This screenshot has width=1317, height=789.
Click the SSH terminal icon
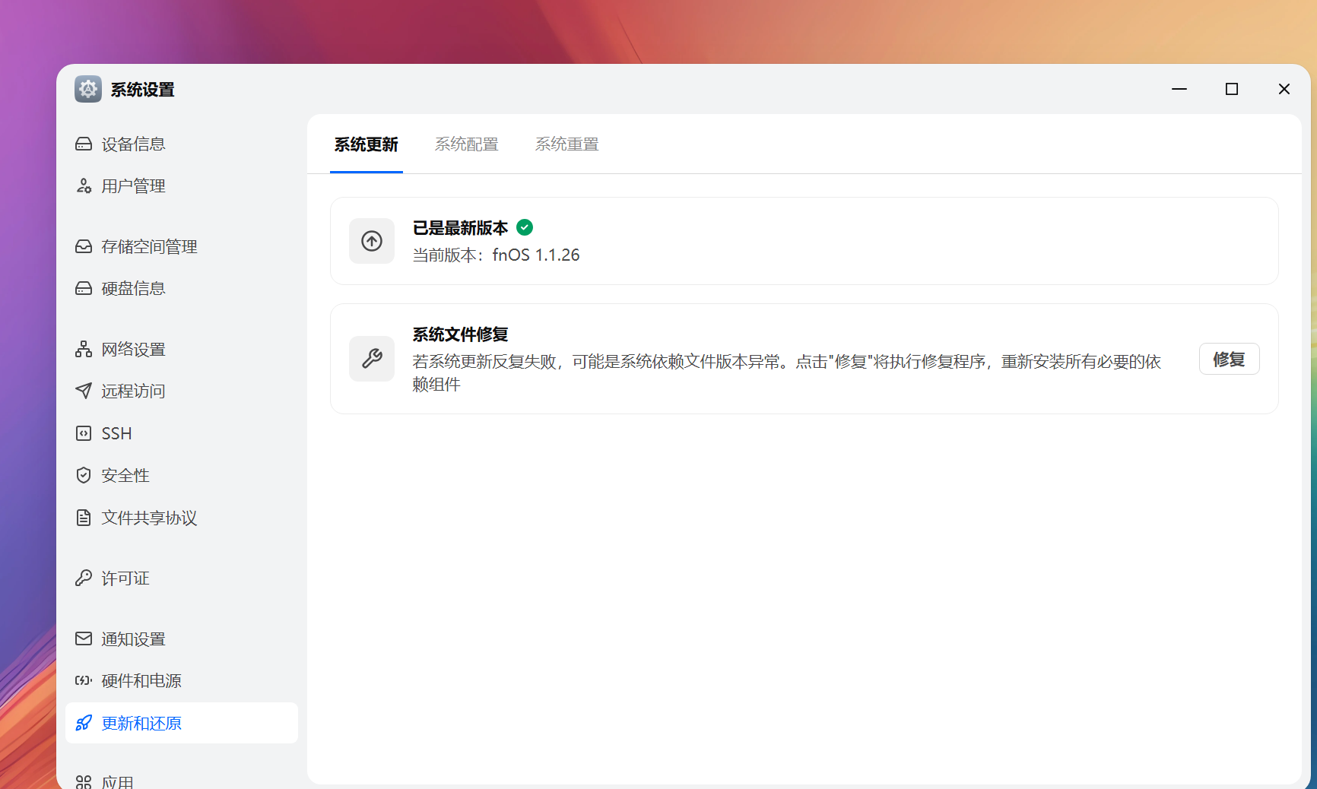click(84, 433)
